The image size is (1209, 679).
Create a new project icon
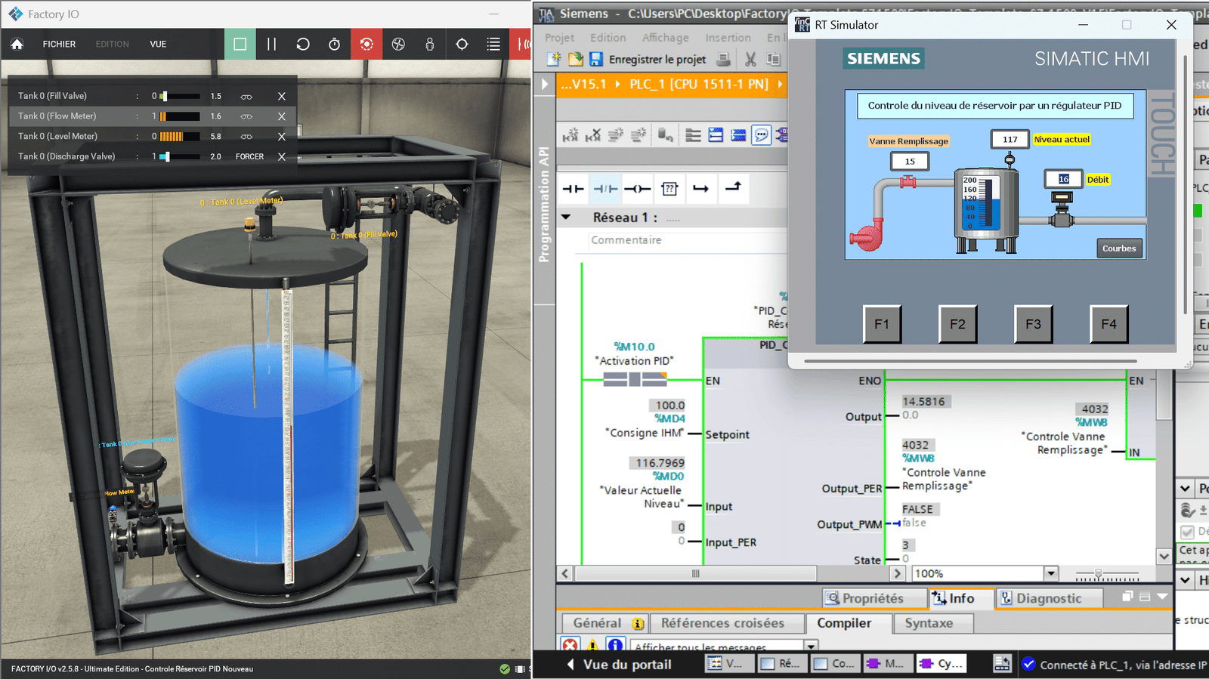coord(554,59)
